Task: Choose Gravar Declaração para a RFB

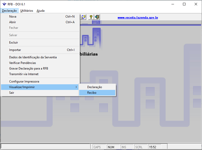Action: coord(40,68)
